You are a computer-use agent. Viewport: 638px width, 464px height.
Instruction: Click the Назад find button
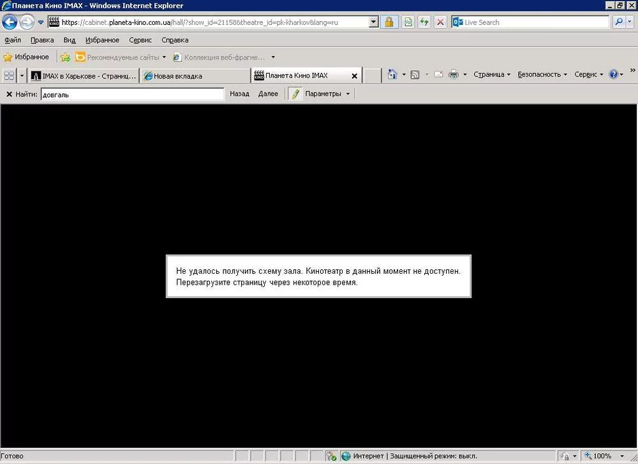click(239, 94)
